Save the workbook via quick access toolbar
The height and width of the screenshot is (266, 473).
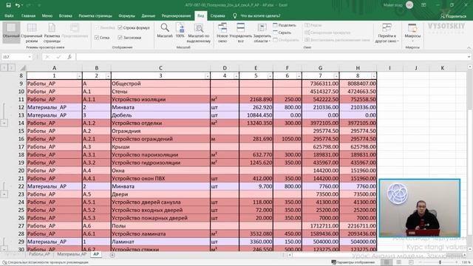tap(8, 5)
